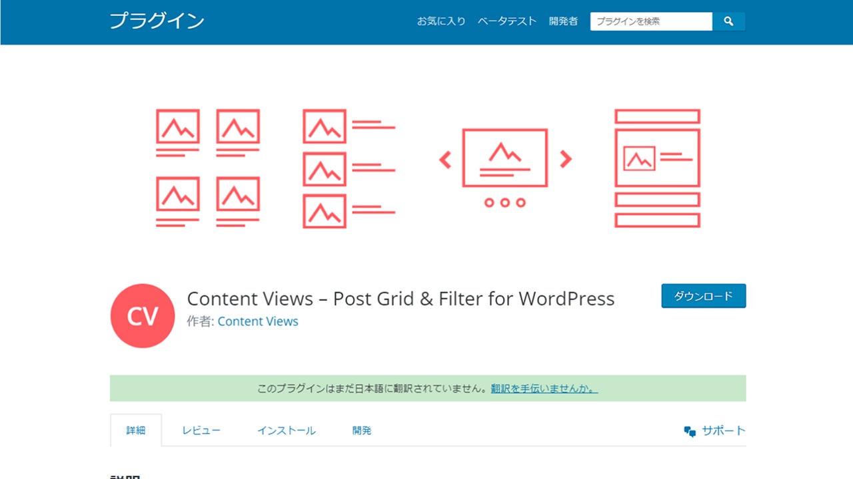This screenshot has height=479, width=853.
Task: Click the grid layout illustration
Action: 208,168
